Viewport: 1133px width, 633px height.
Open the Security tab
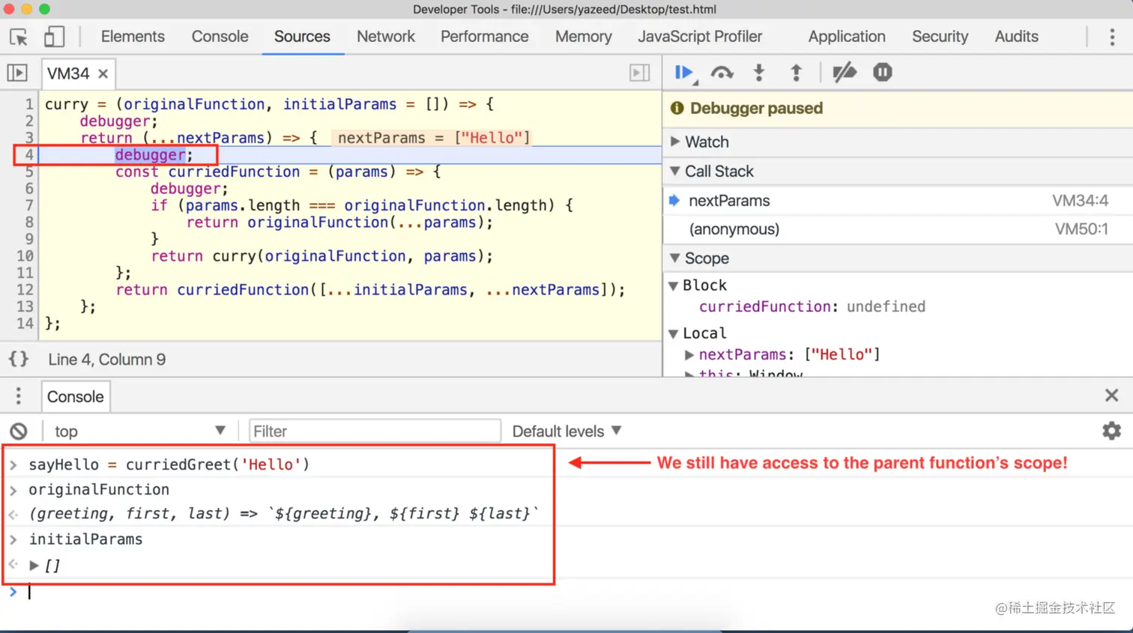click(x=940, y=37)
